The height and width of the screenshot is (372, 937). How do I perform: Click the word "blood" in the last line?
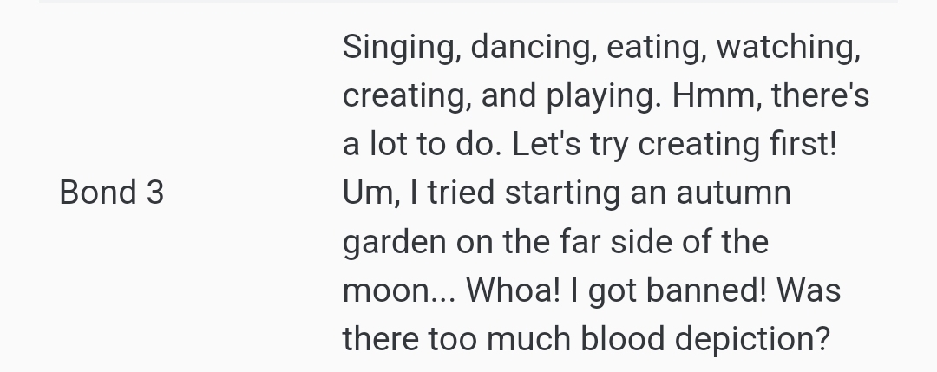(622, 338)
